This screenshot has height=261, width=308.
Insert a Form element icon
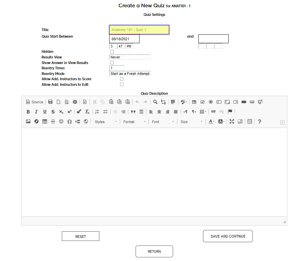coord(194,102)
